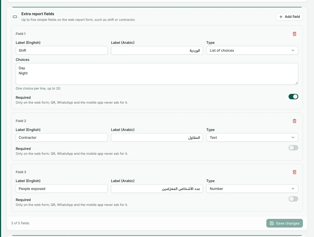This screenshot has height=237, width=314.
Task: Enable Required switch for Field 2
Action: click(x=293, y=148)
